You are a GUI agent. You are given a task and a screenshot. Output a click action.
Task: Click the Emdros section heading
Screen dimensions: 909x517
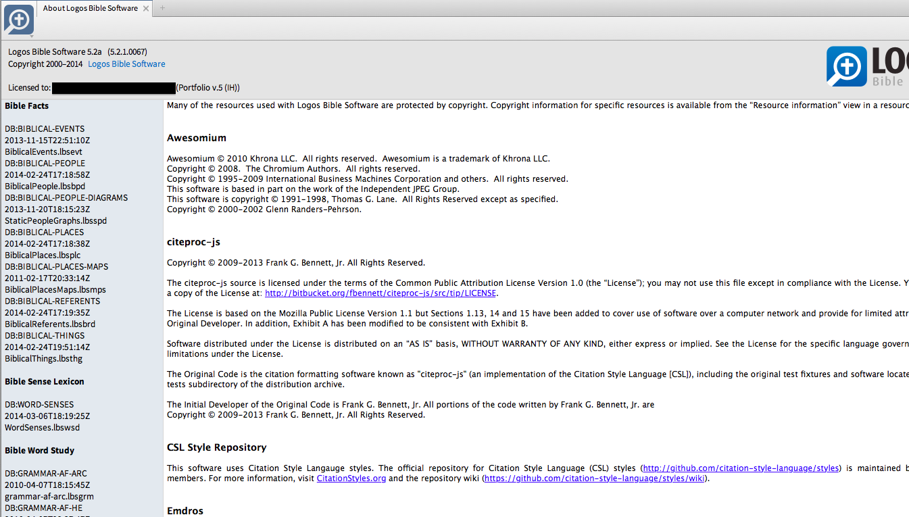185,511
